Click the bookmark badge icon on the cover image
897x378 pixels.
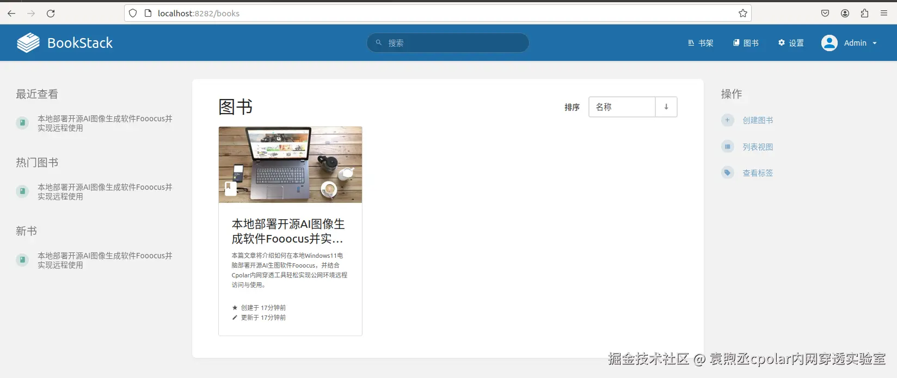click(x=231, y=188)
